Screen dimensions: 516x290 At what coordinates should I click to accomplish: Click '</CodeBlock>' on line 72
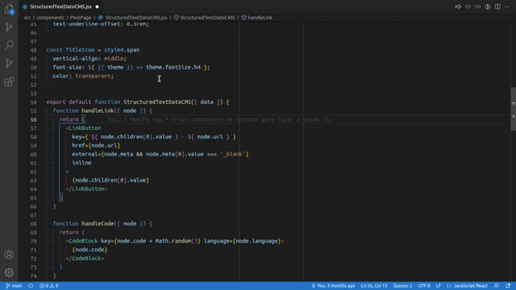[x=85, y=259]
